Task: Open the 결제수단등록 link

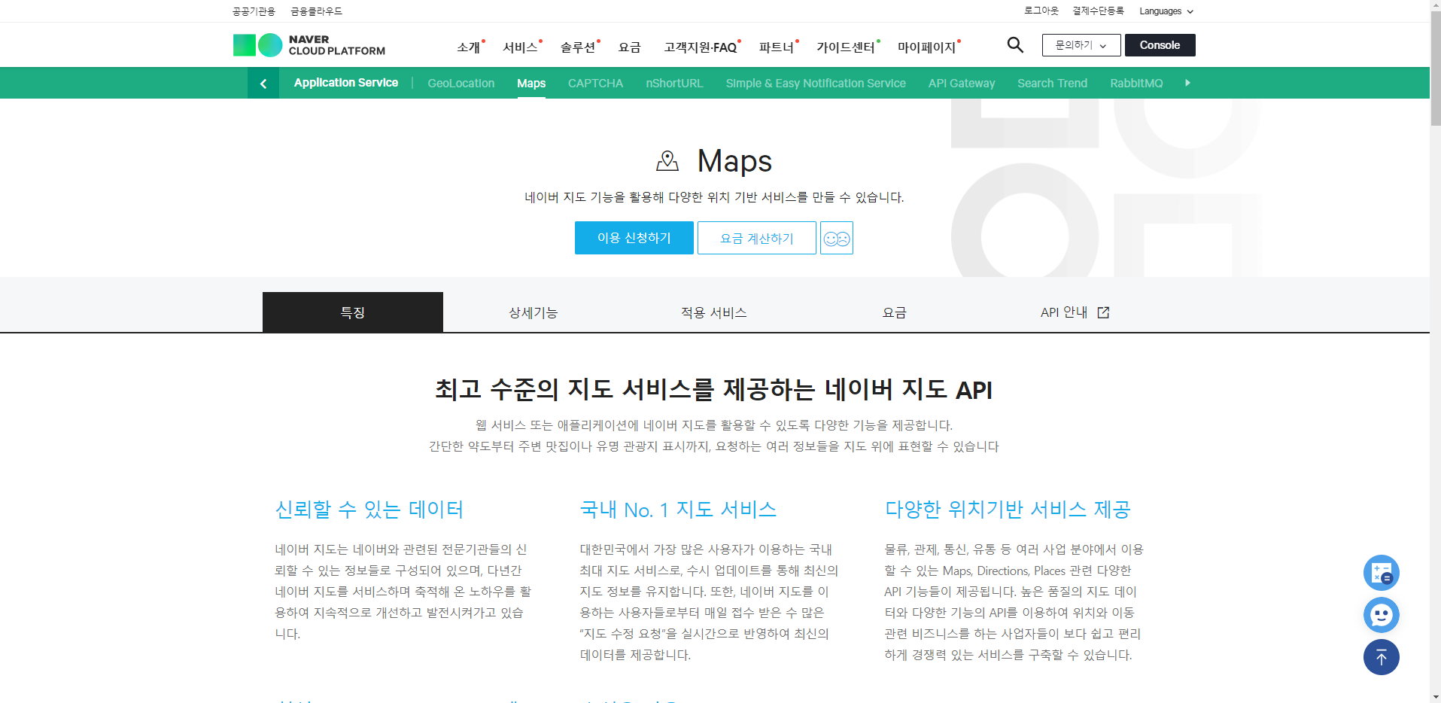Action: pos(1099,11)
